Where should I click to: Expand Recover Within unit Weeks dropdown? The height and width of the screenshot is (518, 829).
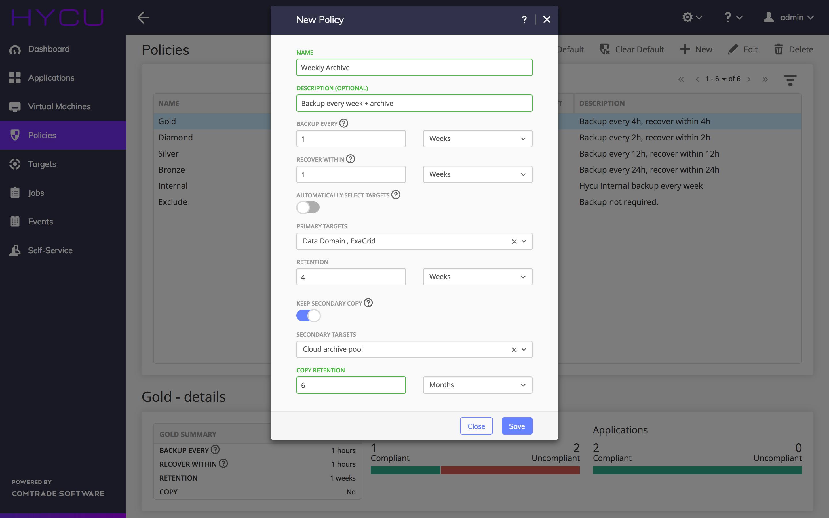[477, 174]
